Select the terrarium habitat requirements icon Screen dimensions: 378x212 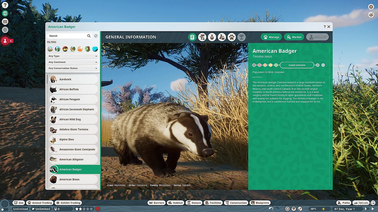(202, 37)
